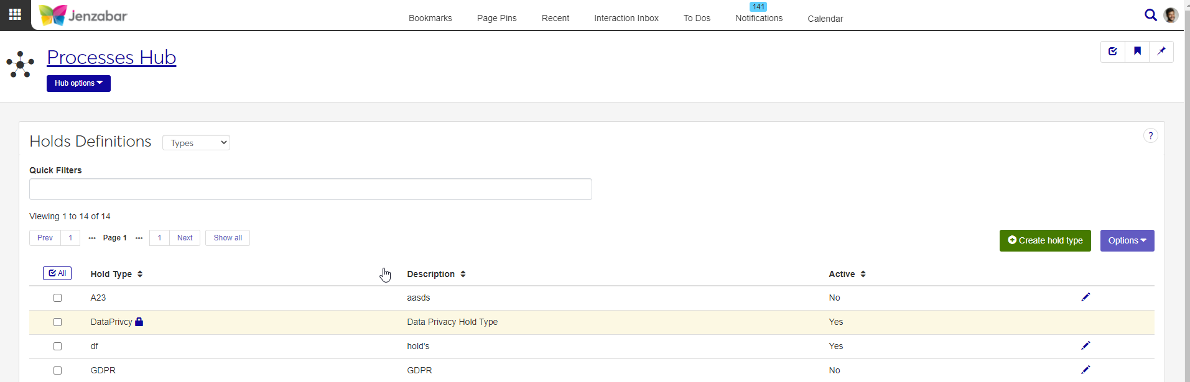Click the search magnifier icon
This screenshot has height=382, width=1190.
(1150, 15)
